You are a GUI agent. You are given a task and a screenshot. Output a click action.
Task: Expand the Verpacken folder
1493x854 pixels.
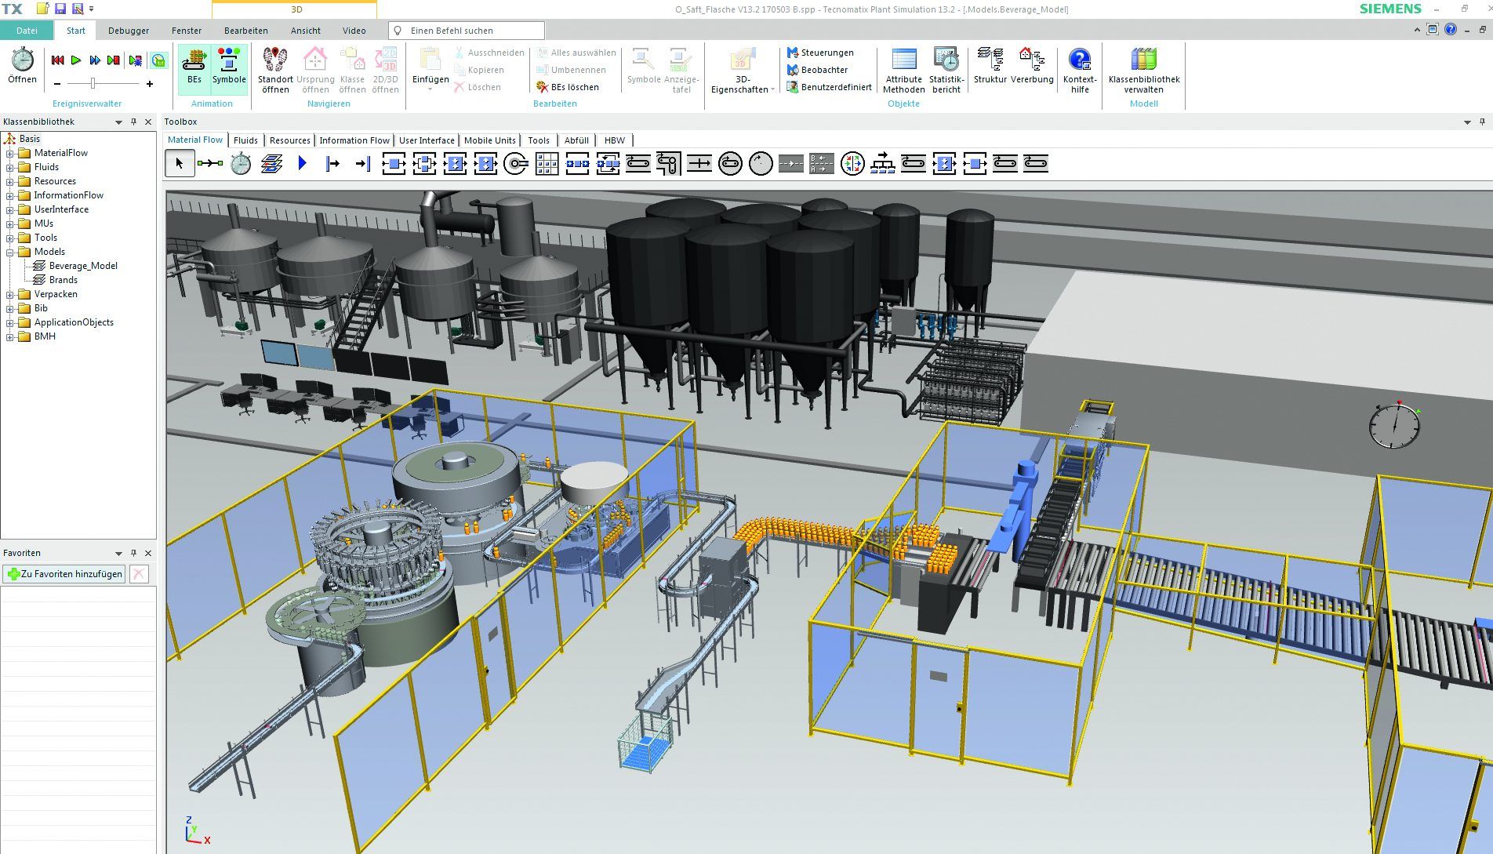[10, 294]
